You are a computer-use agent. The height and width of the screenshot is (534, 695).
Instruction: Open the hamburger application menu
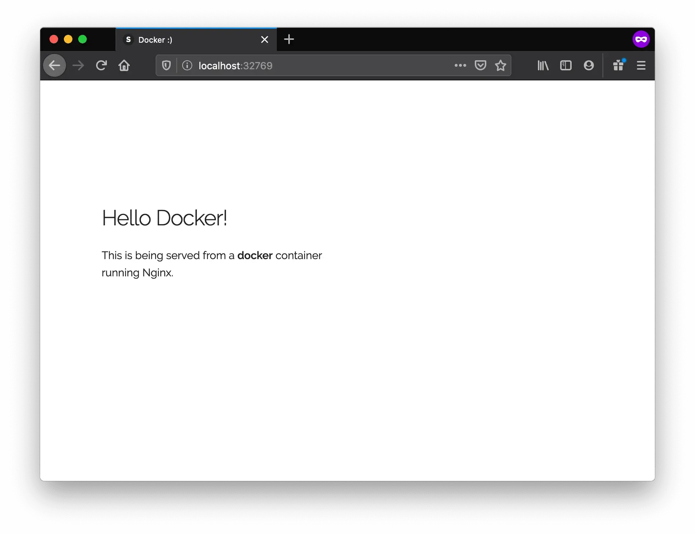click(641, 65)
